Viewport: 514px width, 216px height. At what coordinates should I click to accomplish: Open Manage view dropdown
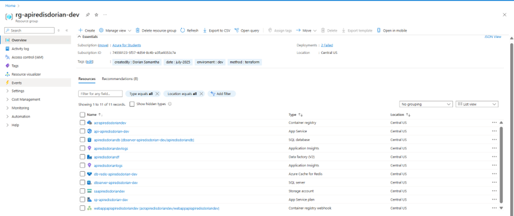[115, 31]
